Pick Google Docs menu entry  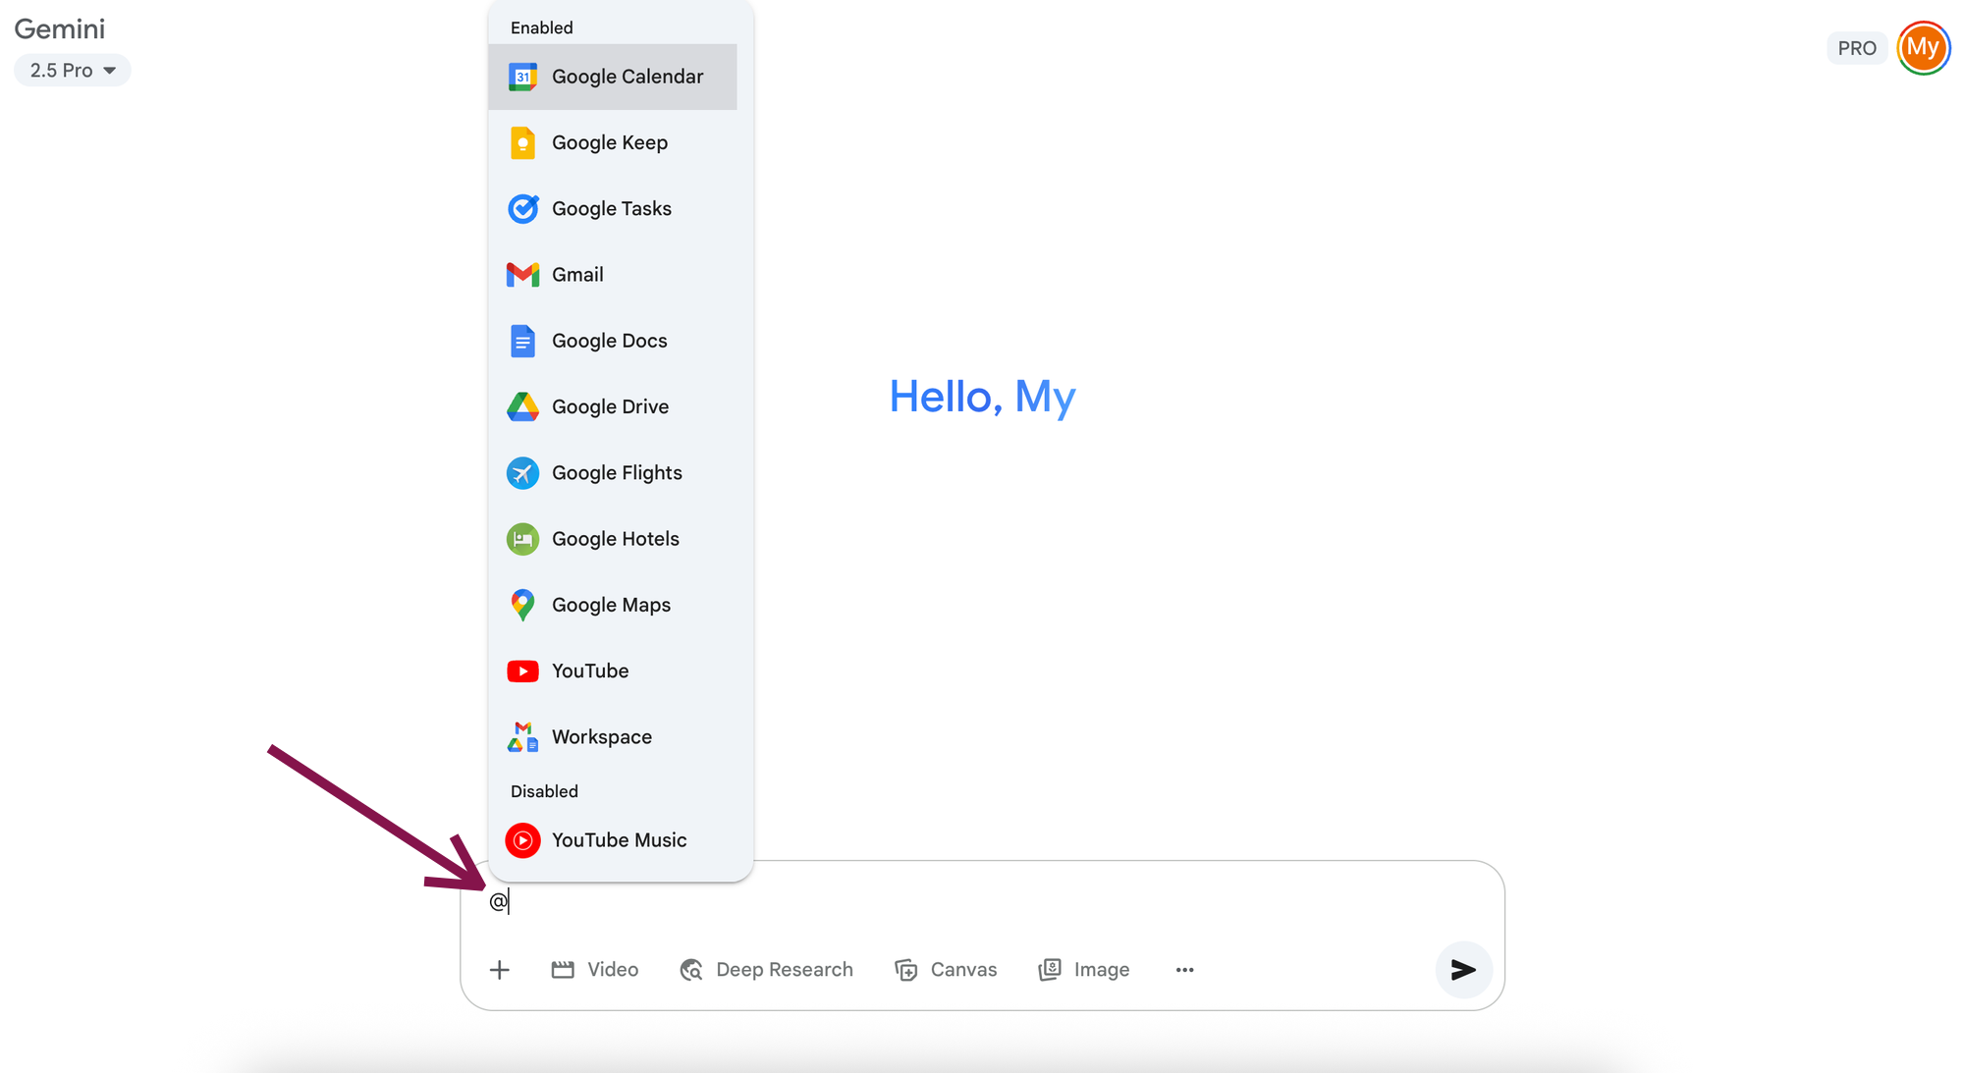613,341
